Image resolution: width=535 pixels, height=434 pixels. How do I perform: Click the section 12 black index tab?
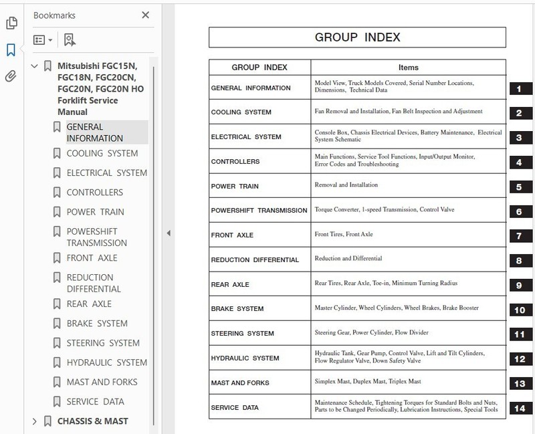(x=521, y=359)
